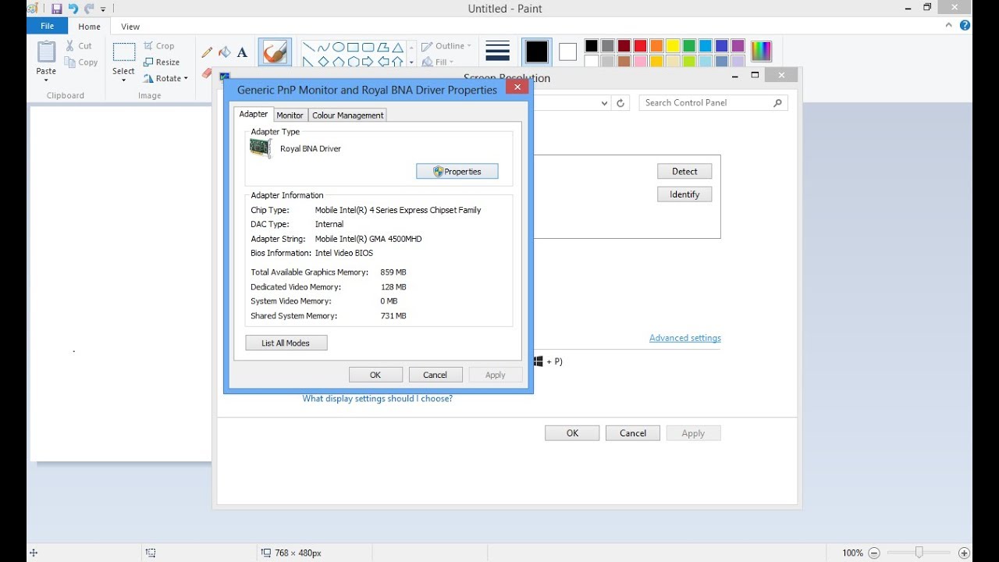Open the shape Fill dropdown
This screenshot has width=999, height=562.
coord(437,62)
